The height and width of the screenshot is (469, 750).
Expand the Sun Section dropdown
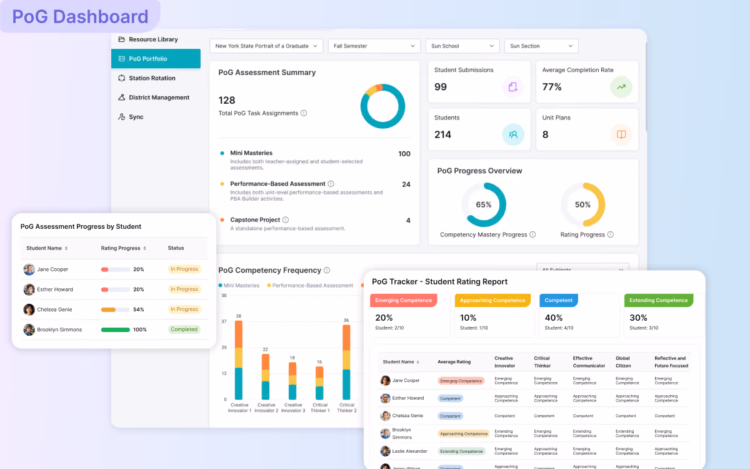541,46
